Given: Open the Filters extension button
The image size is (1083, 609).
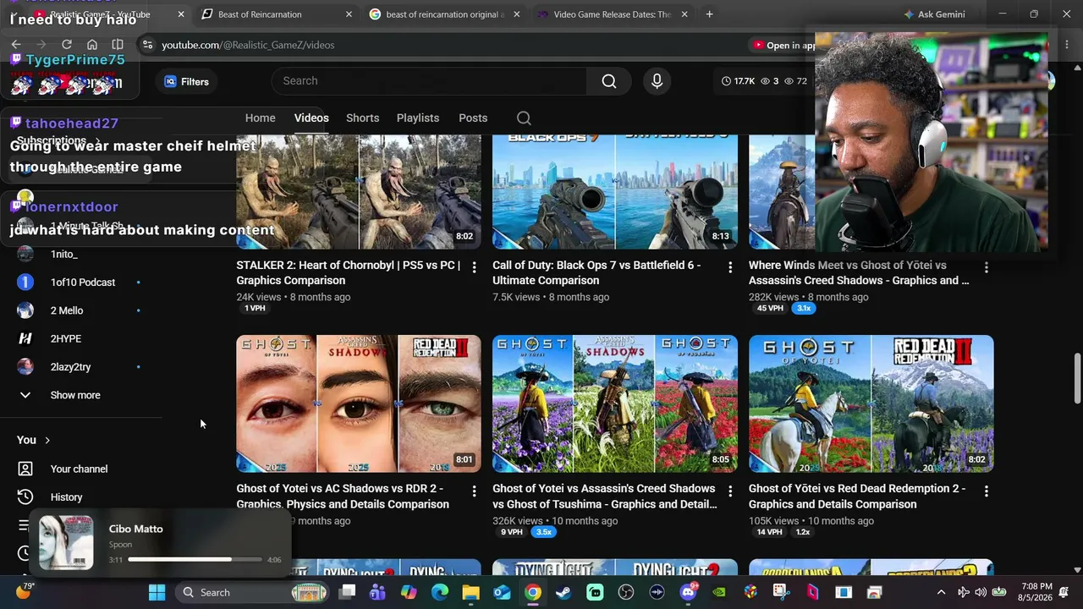Looking at the screenshot, I should (x=187, y=82).
